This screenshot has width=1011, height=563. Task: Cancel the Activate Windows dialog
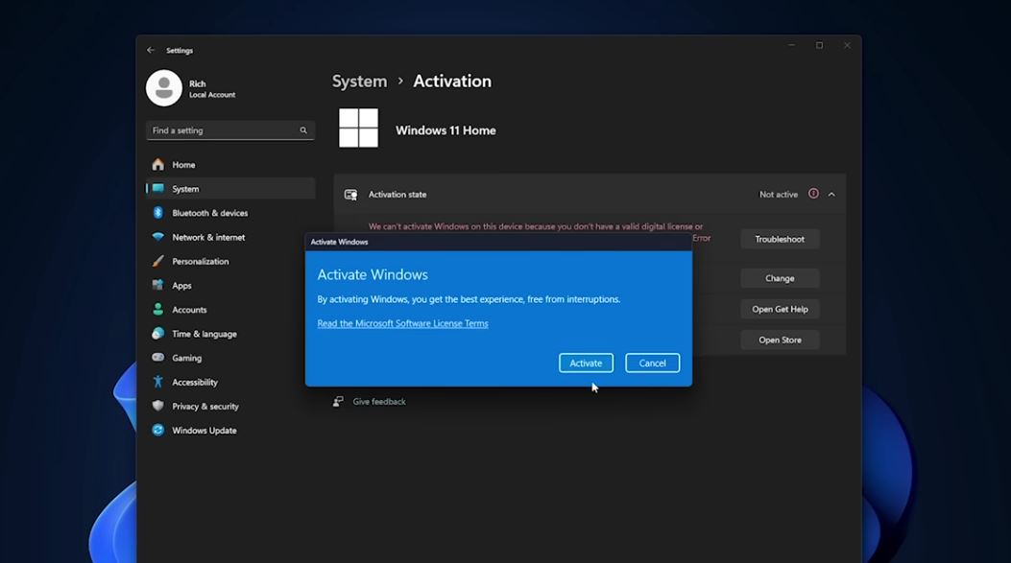pos(652,363)
